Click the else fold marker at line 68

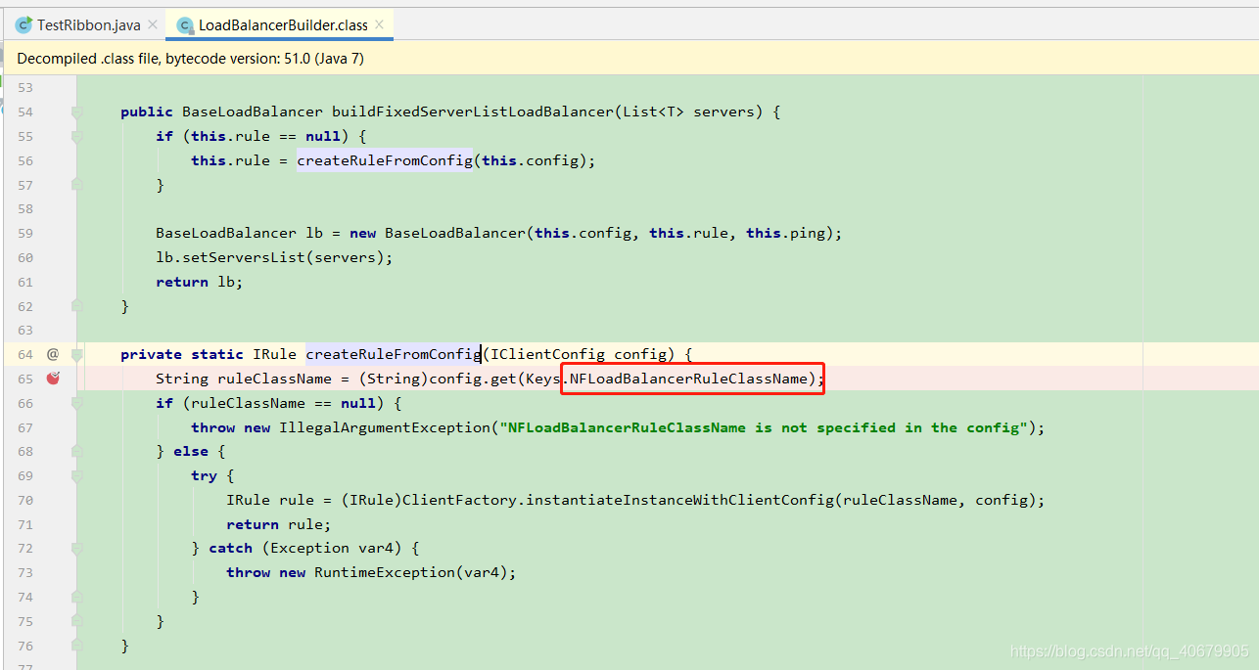click(77, 451)
